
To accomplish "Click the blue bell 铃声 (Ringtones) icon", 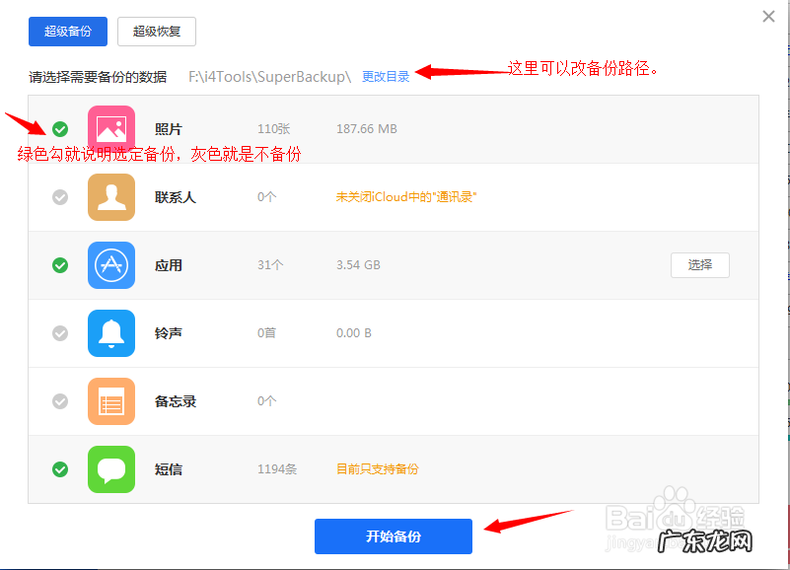I will click(110, 333).
